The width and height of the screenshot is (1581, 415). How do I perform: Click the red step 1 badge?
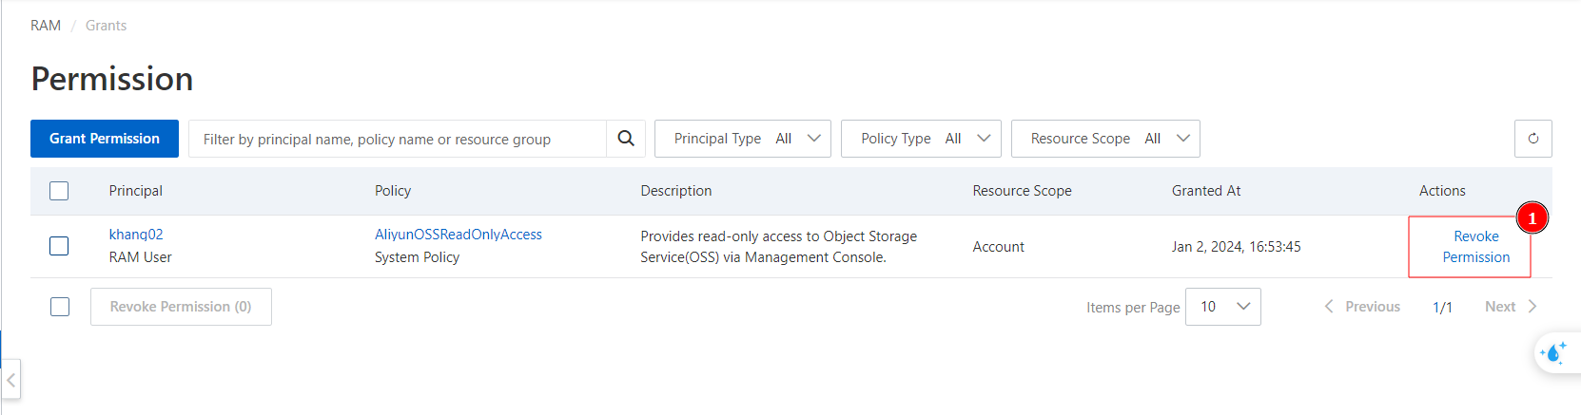click(1532, 218)
